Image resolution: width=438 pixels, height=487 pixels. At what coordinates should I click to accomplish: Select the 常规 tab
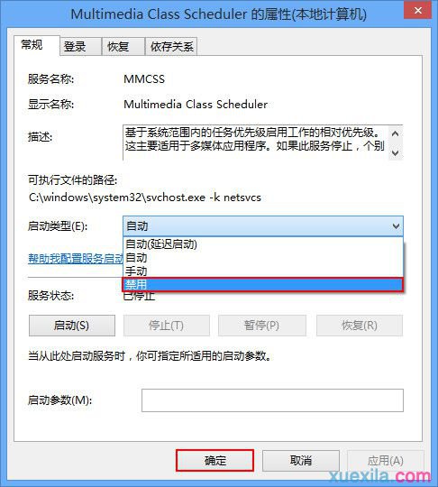[x=37, y=46]
